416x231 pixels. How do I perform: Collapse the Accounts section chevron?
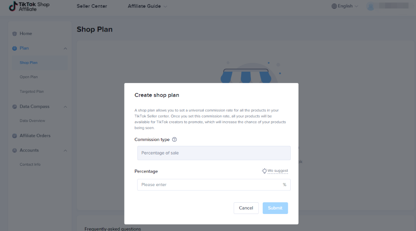[x=65, y=150]
